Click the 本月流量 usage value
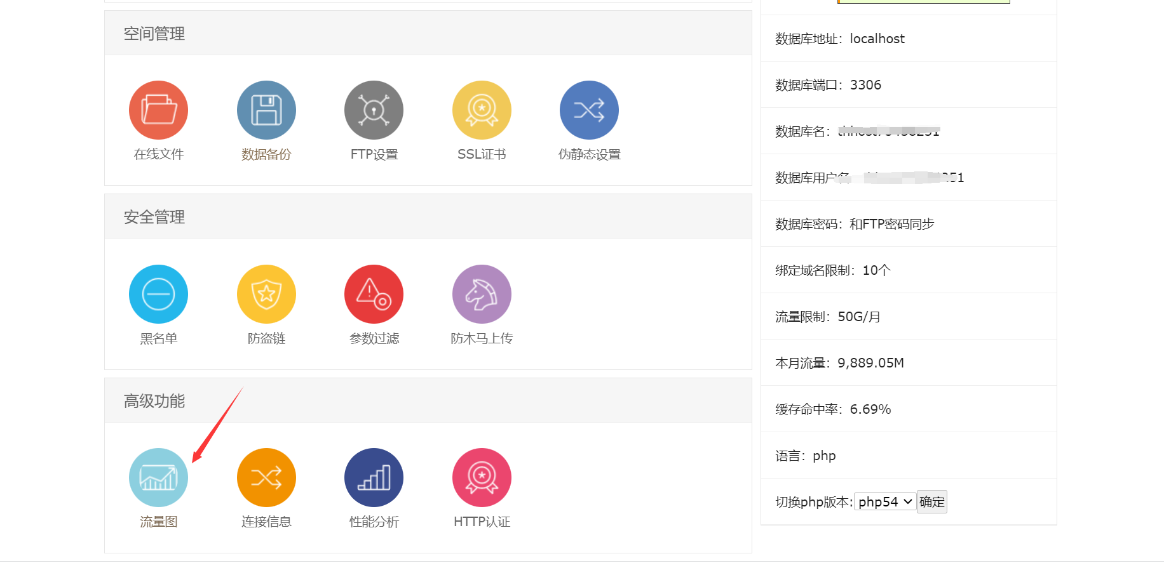Image resolution: width=1164 pixels, height=575 pixels. pos(871,362)
